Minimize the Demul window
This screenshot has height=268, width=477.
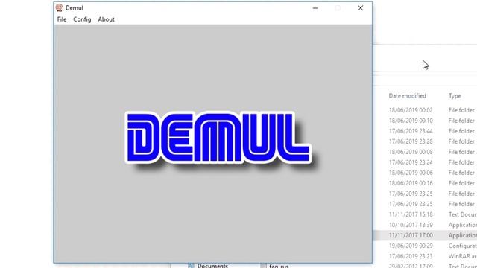point(315,8)
